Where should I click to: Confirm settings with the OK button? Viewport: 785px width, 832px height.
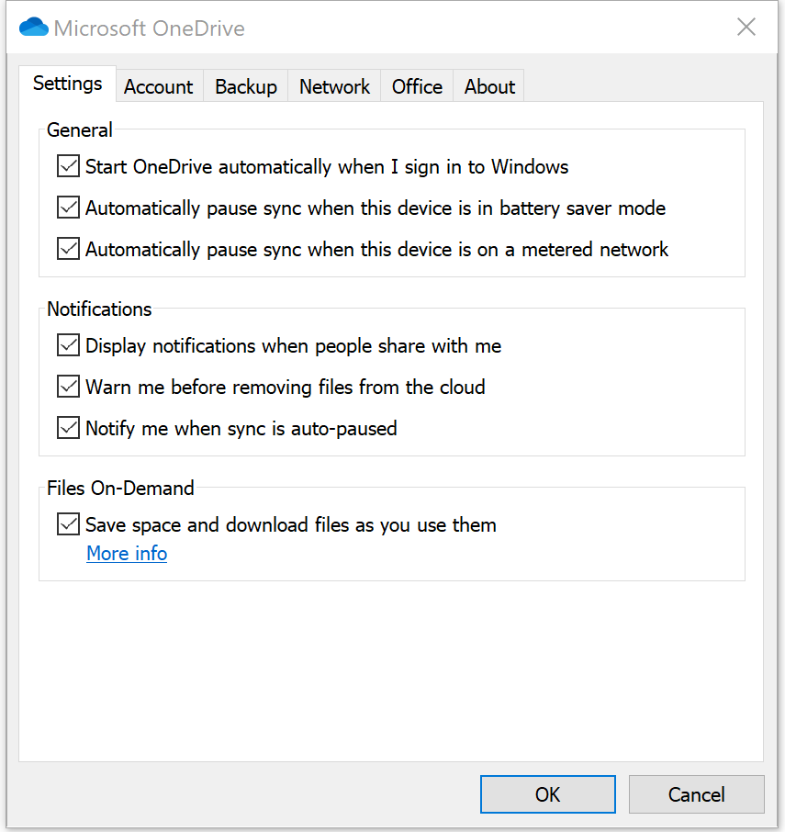(548, 794)
